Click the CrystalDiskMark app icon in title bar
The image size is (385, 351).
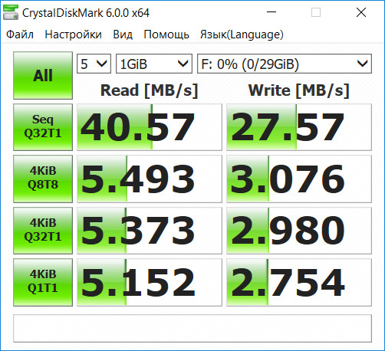click(x=11, y=12)
